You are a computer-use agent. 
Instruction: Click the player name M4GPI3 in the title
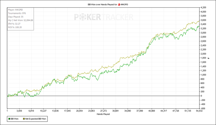(x=124, y=5)
